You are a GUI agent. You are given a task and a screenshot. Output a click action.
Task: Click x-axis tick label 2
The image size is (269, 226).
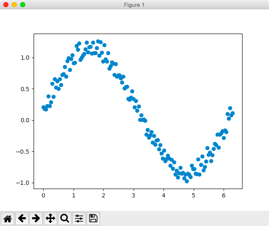[103, 195]
